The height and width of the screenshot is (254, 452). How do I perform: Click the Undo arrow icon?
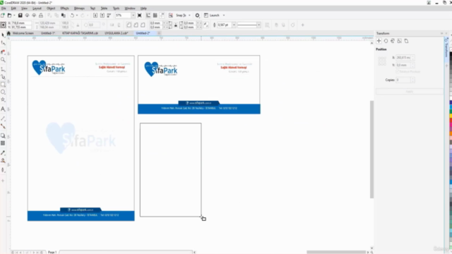click(72, 16)
